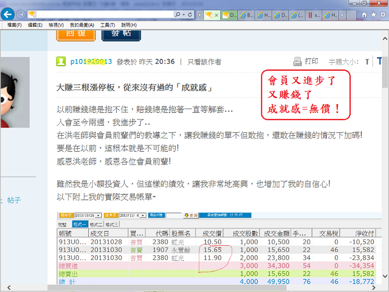The image size is (389, 292).
Task: Click the vertical scrollbar down arrow
Action: pyautogui.click(x=385, y=276)
